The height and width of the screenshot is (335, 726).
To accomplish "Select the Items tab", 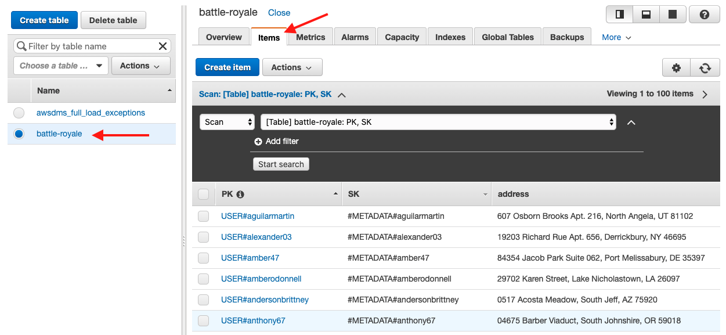I will pos(269,37).
